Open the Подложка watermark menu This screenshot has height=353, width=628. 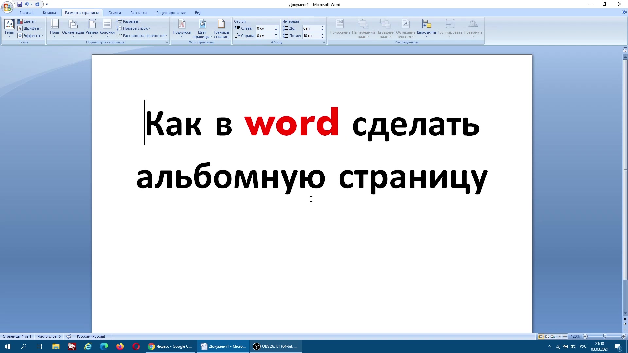182,28
